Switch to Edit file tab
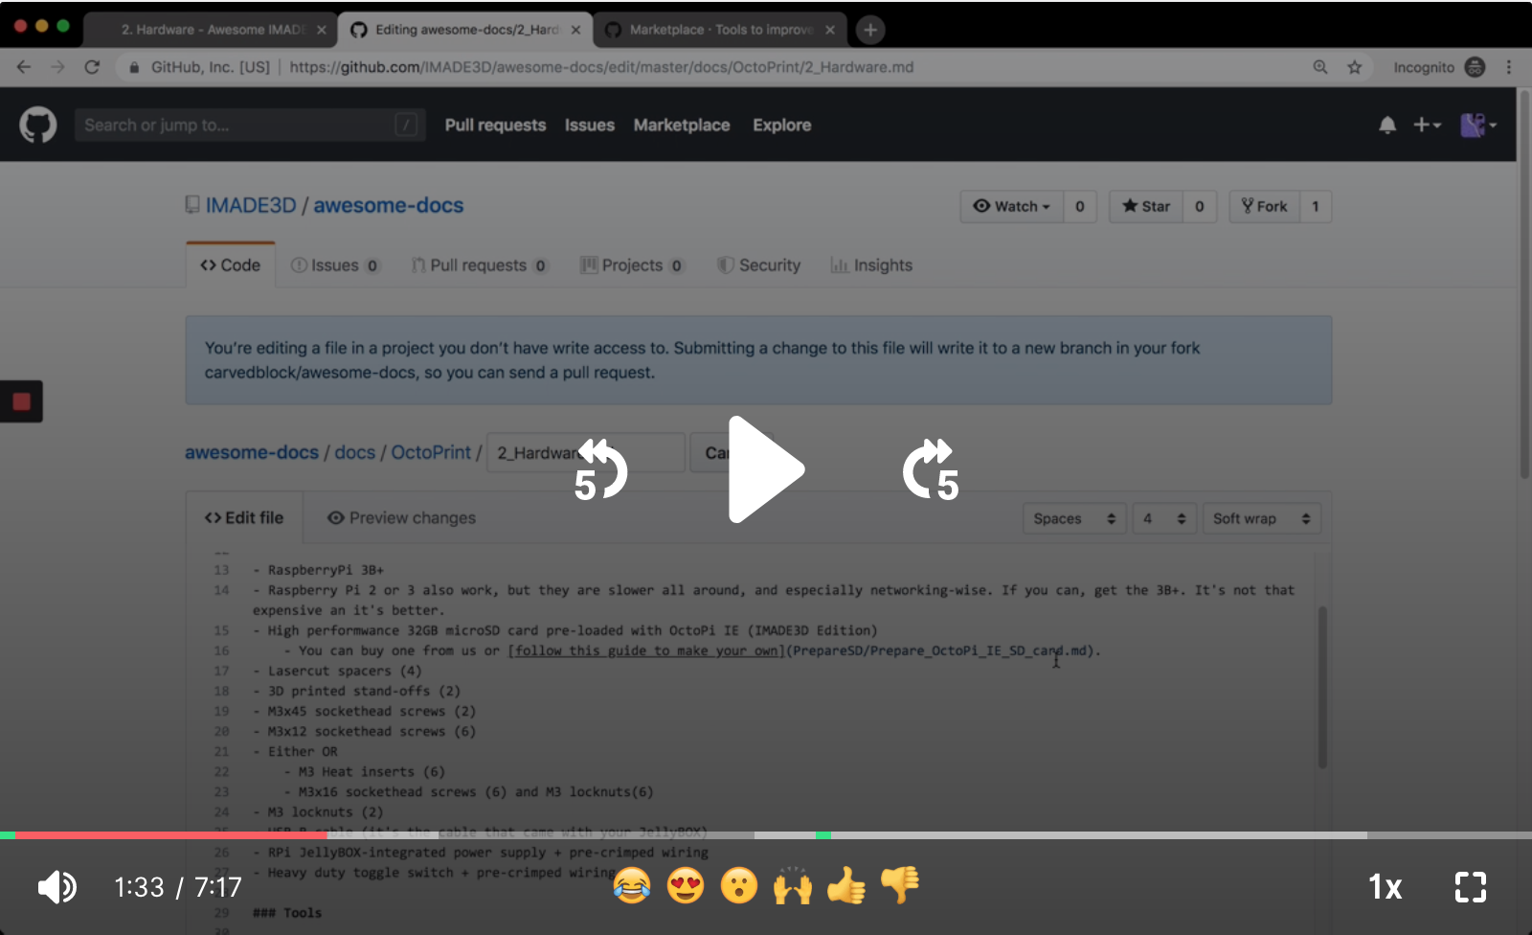This screenshot has height=935, width=1532. pos(244,518)
